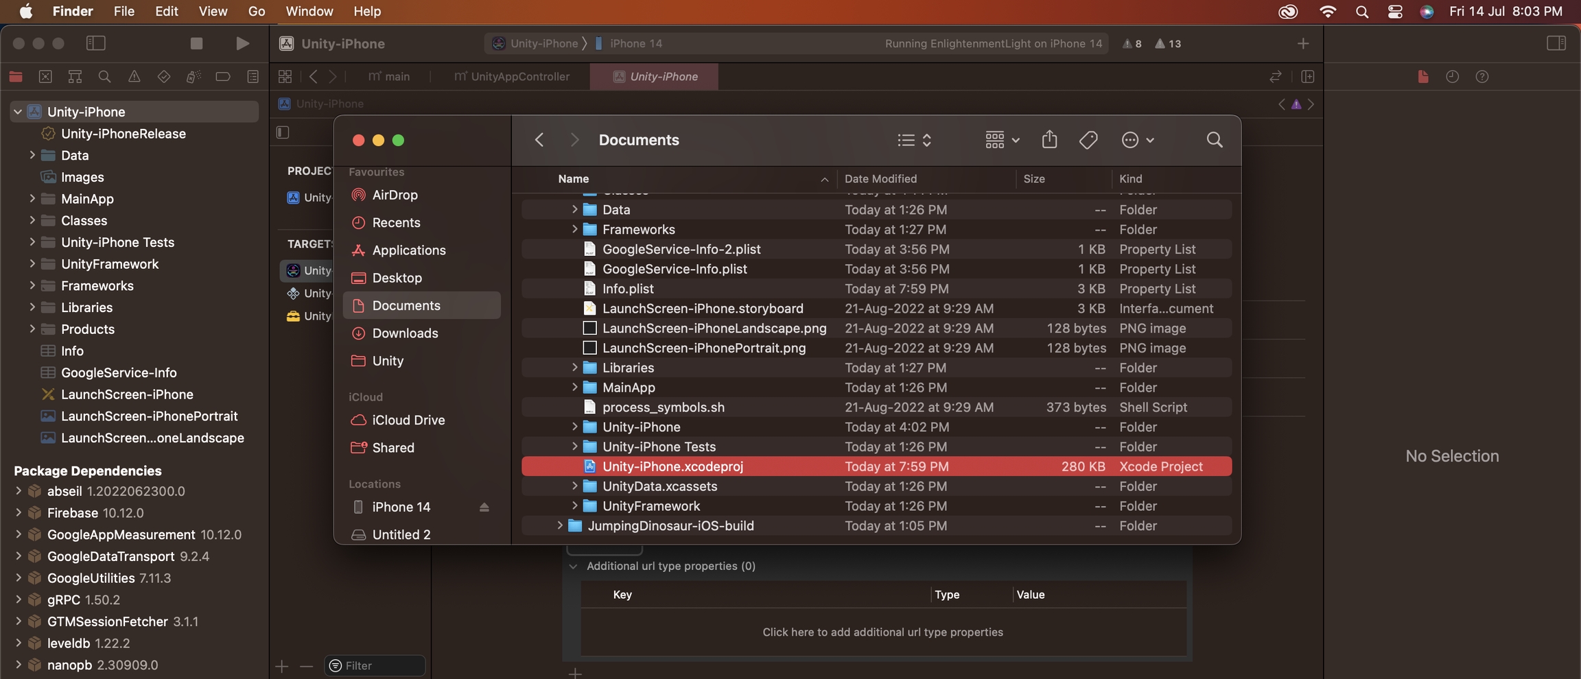Viewport: 1581px width, 679px height.
Task: Expand the Firebase package dependency
Action: [19, 513]
